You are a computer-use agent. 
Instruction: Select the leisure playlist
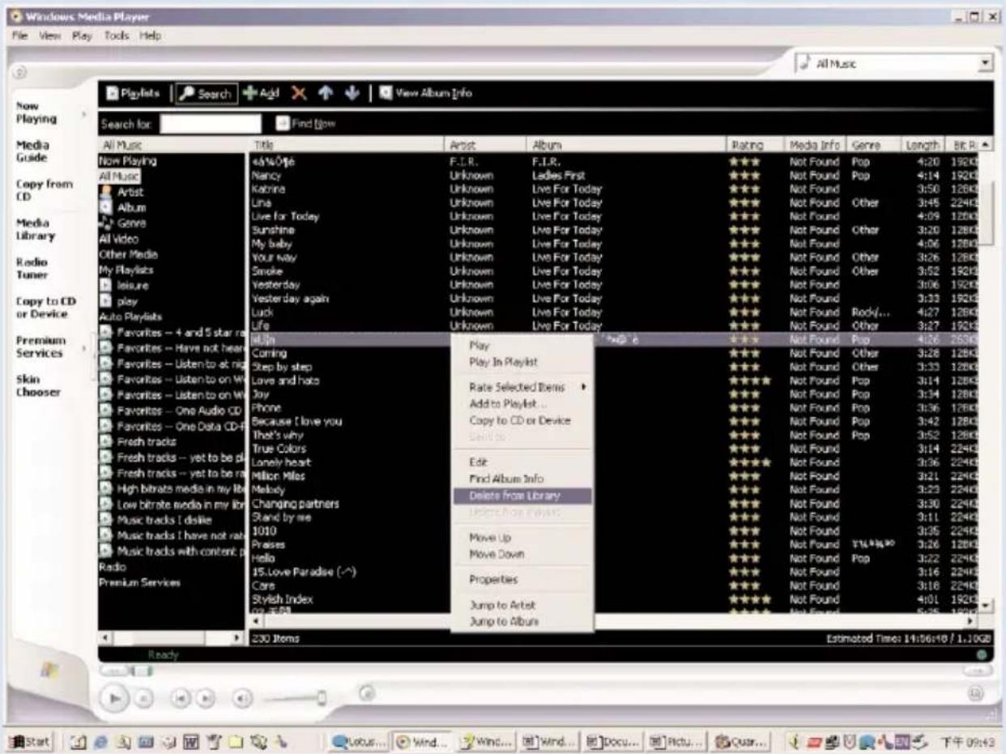coord(125,286)
